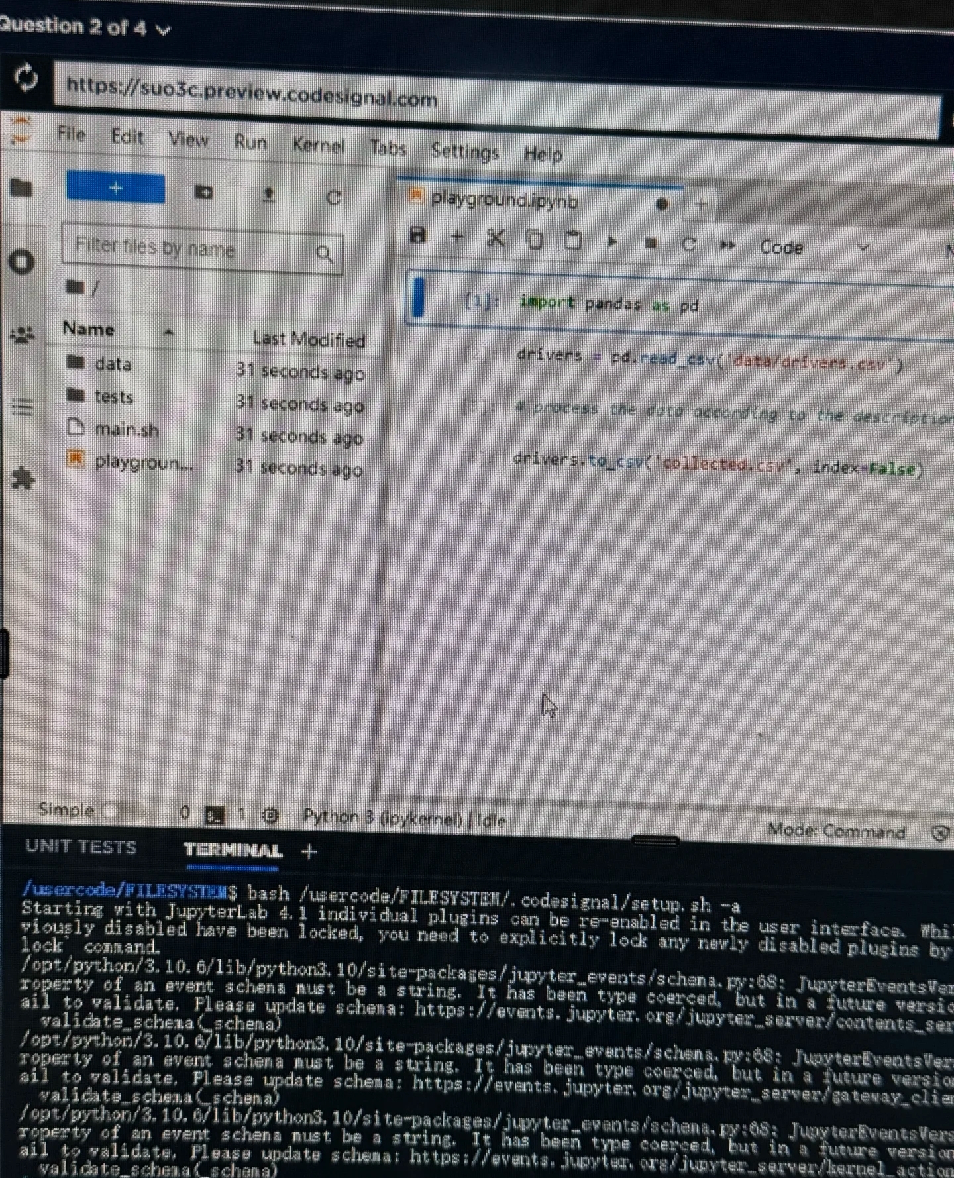Toggle the Simple interface mode switch

(124, 810)
